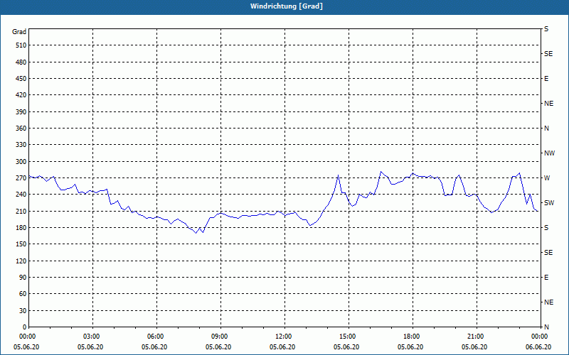The height and width of the screenshot is (355, 569).
Task: Click N compass label level with 0
Action: click(547, 327)
